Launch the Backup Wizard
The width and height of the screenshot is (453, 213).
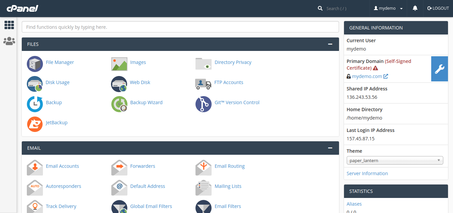146,102
